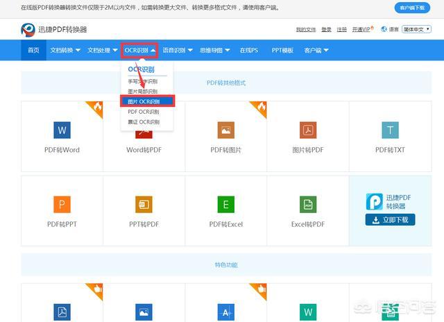Click the 开通VIP link
The image size is (444, 322).
[x=363, y=29]
